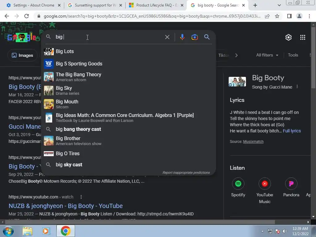Click the browser forward arrow
Image resolution: width=316 pixels, height=237 pixels.
tap(17, 16)
